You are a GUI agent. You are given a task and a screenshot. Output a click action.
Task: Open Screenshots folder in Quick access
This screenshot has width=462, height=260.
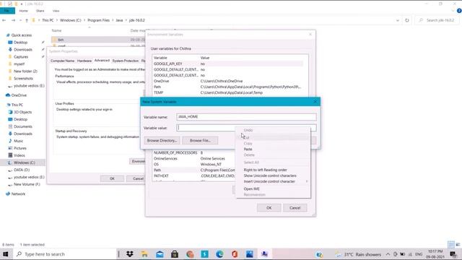pos(23,79)
